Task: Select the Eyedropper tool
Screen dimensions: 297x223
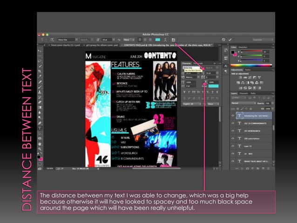Action: [40, 77]
